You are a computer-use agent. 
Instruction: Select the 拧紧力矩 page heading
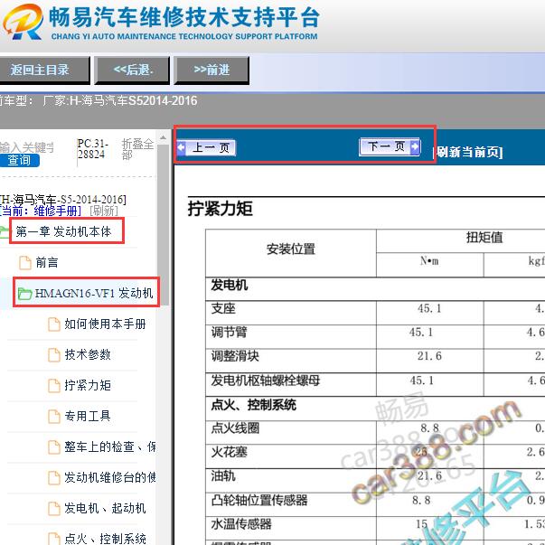click(220, 209)
